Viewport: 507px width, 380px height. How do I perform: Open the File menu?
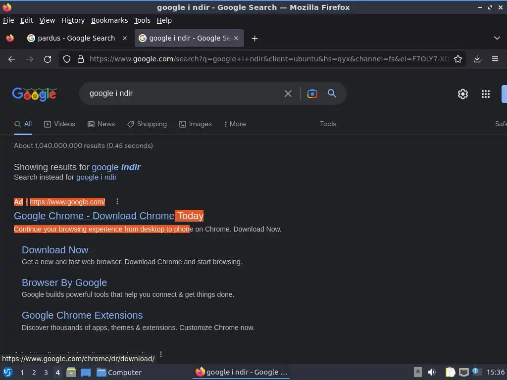pos(8,20)
